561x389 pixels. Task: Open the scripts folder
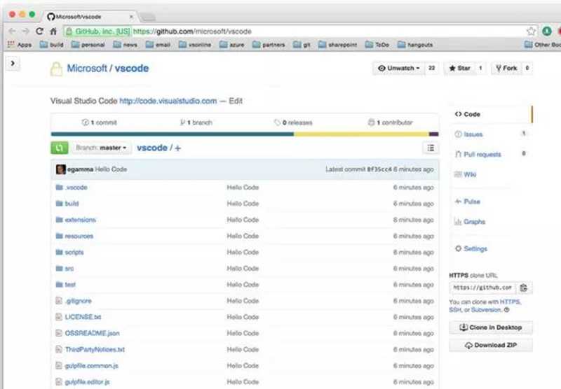74,253
